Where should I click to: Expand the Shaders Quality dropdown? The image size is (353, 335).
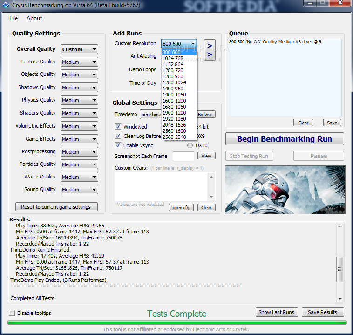79,113
